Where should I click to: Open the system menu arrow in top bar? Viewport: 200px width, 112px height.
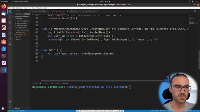[198, 1]
